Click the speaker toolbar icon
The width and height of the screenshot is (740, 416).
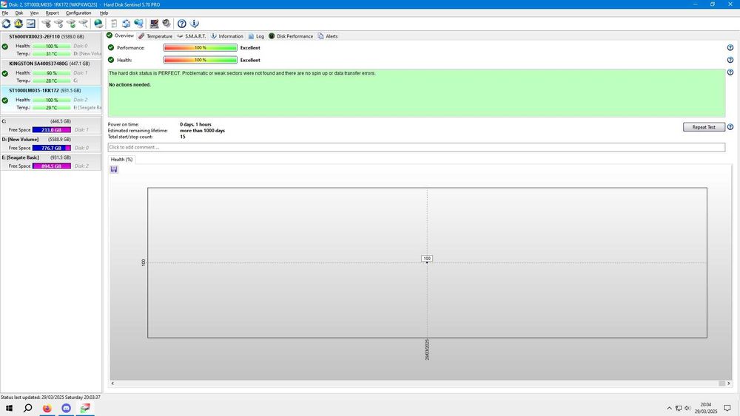click(166, 24)
